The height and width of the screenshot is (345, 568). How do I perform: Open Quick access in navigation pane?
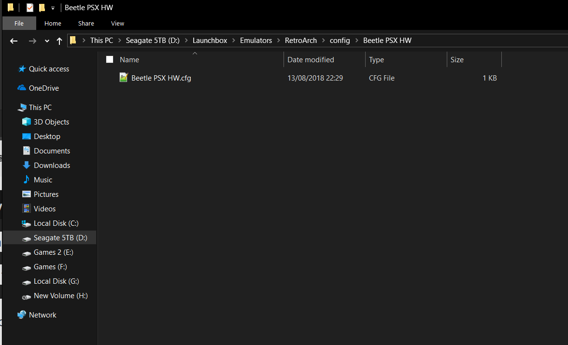[x=49, y=69]
